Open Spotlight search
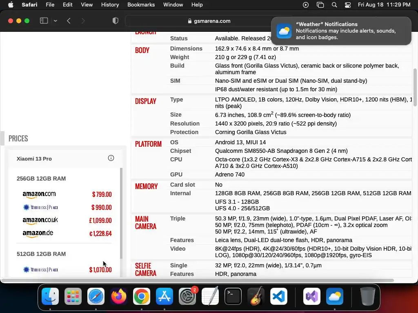Image resolution: width=418 pixels, height=313 pixels. tap(334, 5)
